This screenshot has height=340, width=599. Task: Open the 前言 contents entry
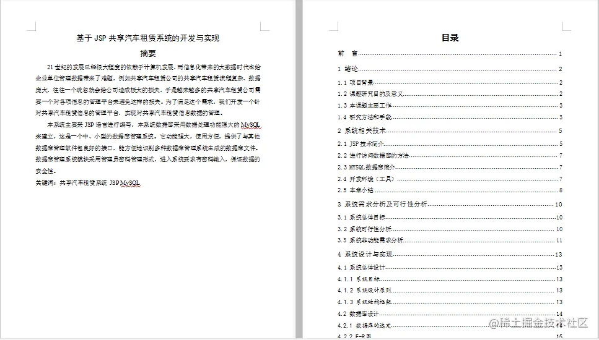[450, 53]
